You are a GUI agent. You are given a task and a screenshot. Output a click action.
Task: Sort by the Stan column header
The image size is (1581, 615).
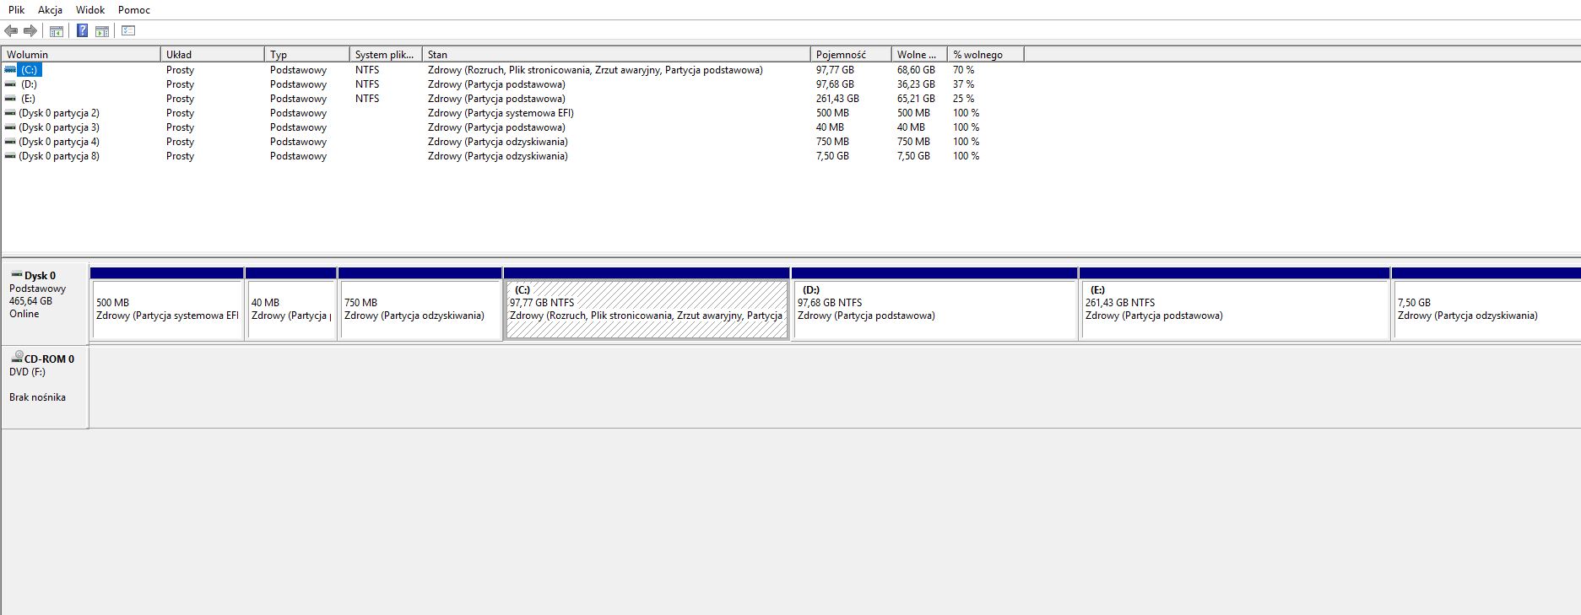point(616,54)
